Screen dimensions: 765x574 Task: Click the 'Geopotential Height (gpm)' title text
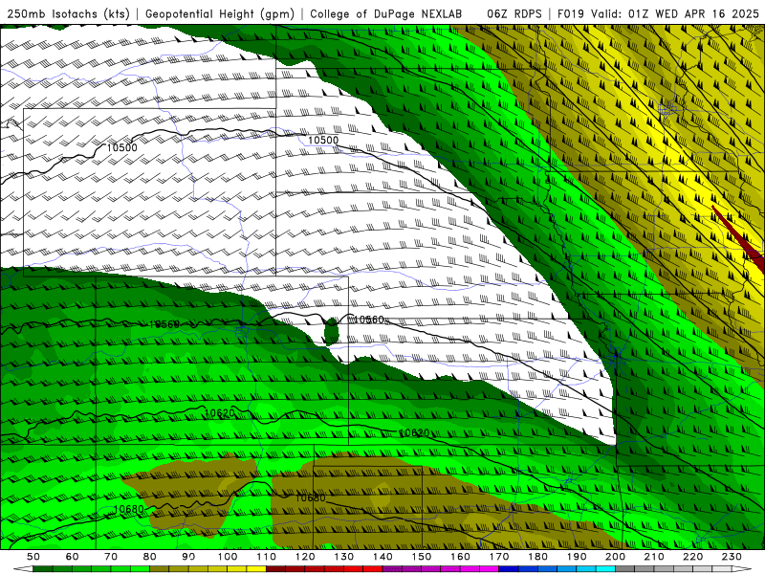pos(220,14)
